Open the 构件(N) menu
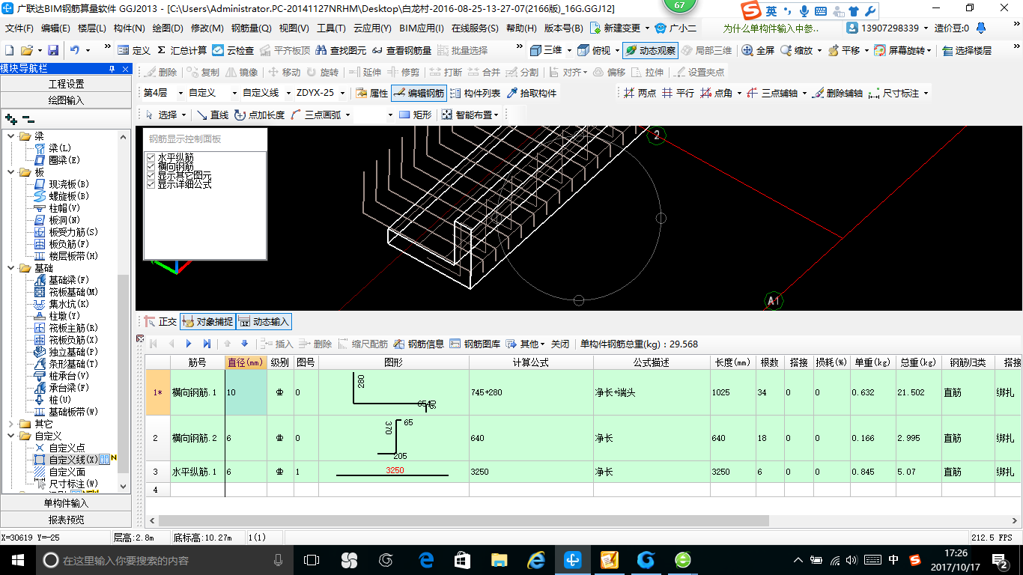1023x575 pixels. tap(130, 28)
